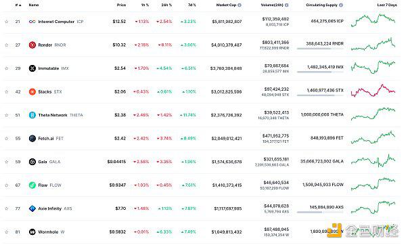Click the Immutable IMX coin logo
406x245 pixels.
(32, 68)
